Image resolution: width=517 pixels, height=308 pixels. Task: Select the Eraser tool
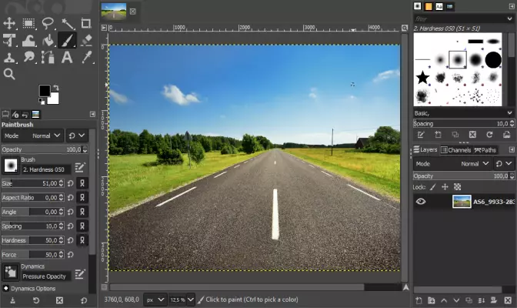[x=86, y=41]
